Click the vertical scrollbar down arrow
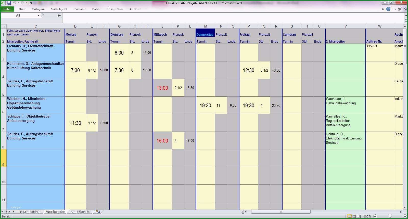 [405, 207]
